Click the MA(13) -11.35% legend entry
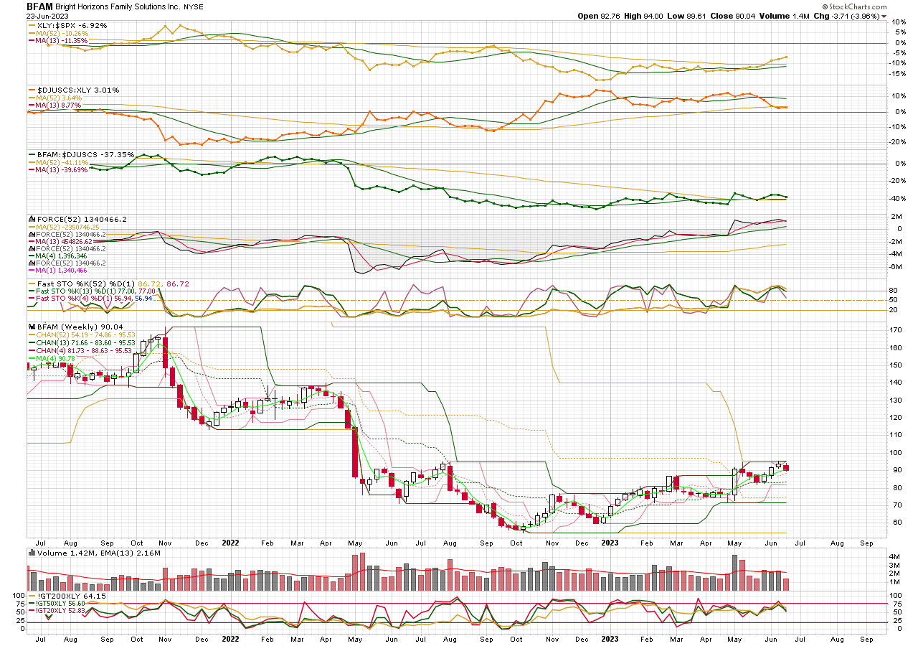This screenshot has height=646, width=918. click(x=57, y=41)
